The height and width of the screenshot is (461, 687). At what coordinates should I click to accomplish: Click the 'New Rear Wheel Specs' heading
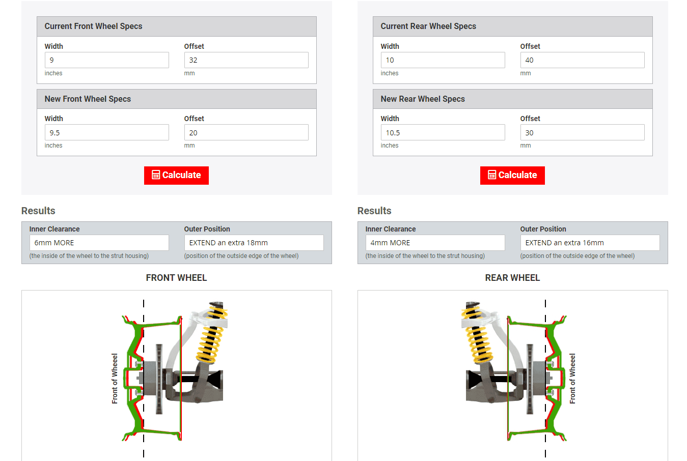tap(423, 99)
